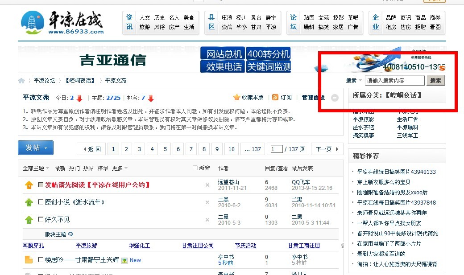464x275 pixels.
Task: Toggle the 新窗 checkbox
Action: [195, 168]
